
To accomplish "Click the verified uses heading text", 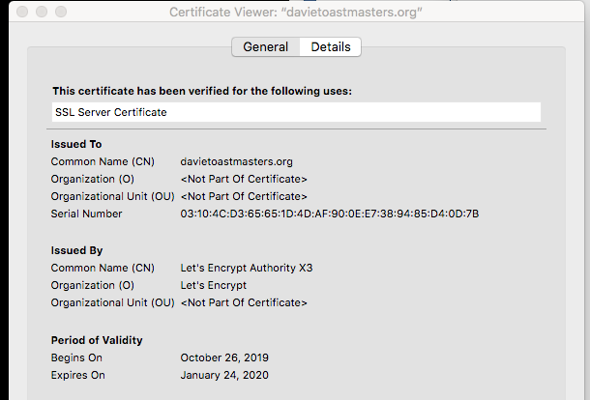I will tap(202, 91).
